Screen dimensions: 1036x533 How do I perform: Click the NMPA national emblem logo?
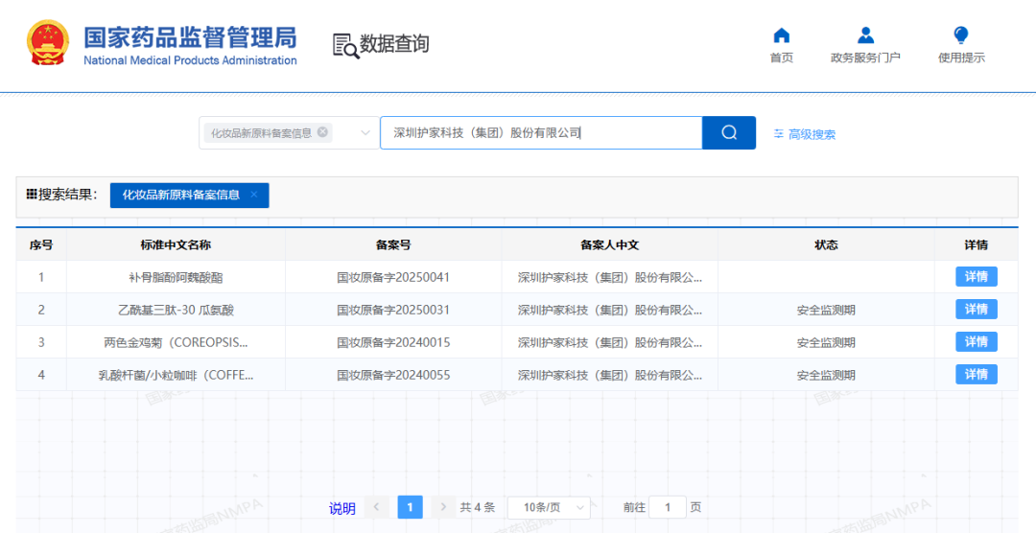pos(48,44)
